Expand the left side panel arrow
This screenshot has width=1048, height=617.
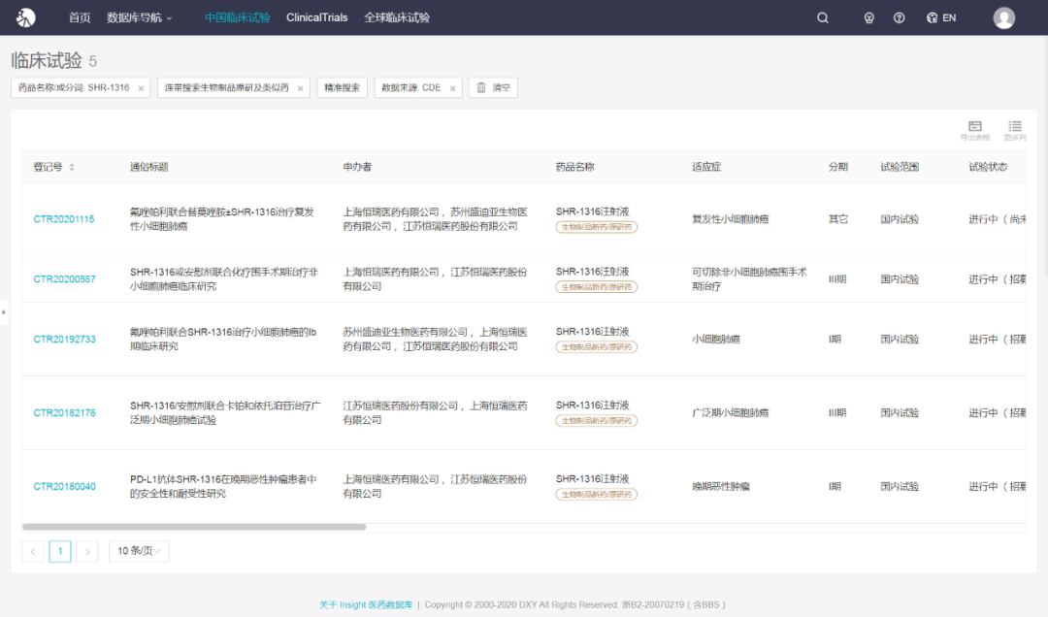point(3,311)
